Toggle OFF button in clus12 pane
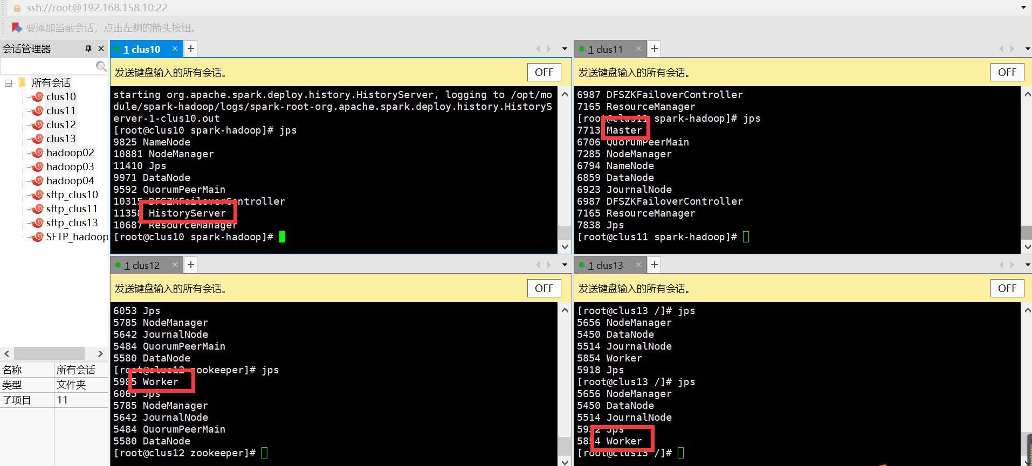This screenshot has width=1032, height=466. pyautogui.click(x=544, y=288)
